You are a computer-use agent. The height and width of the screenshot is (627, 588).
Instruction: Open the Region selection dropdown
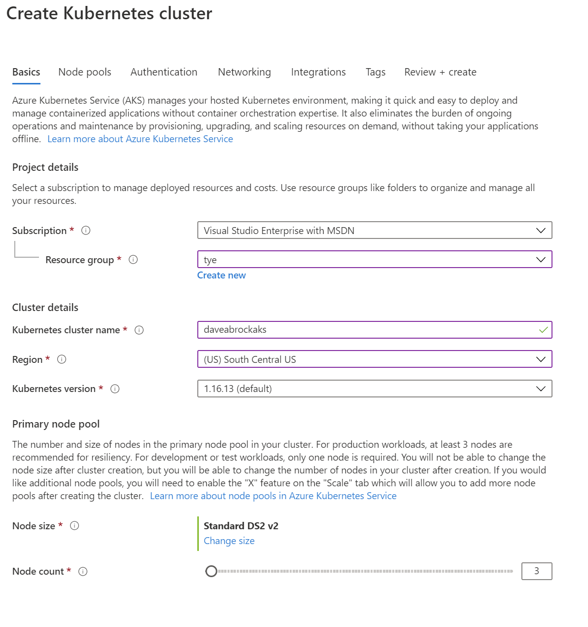point(542,359)
